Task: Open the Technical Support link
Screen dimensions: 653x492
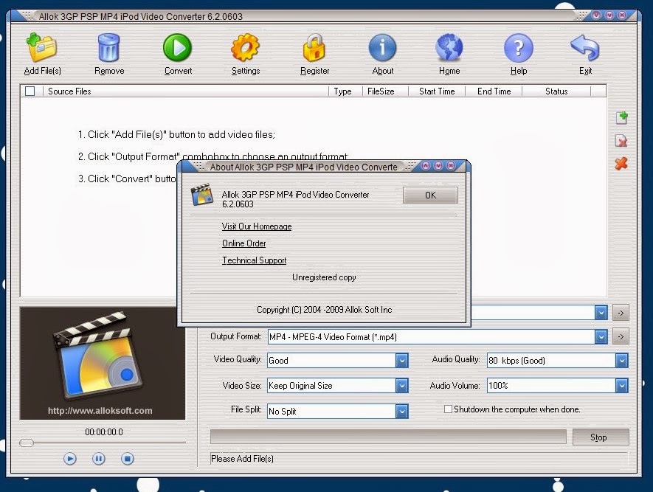Action: click(x=254, y=260)
